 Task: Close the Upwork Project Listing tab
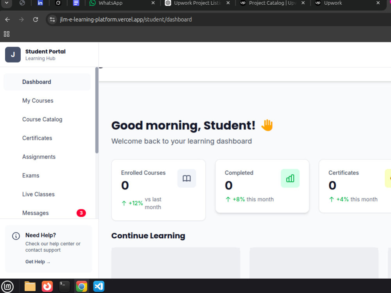[x=228, y=3]
